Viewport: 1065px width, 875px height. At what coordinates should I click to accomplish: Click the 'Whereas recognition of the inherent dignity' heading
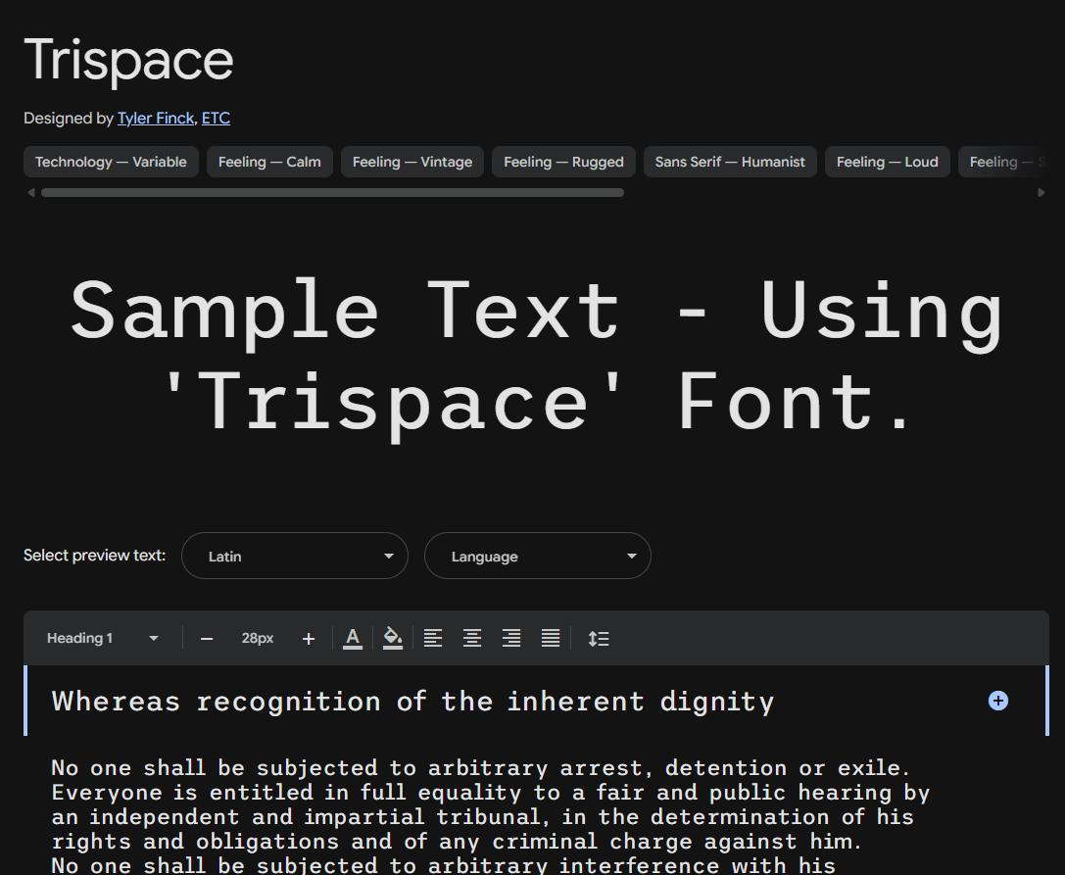(412, 702)
